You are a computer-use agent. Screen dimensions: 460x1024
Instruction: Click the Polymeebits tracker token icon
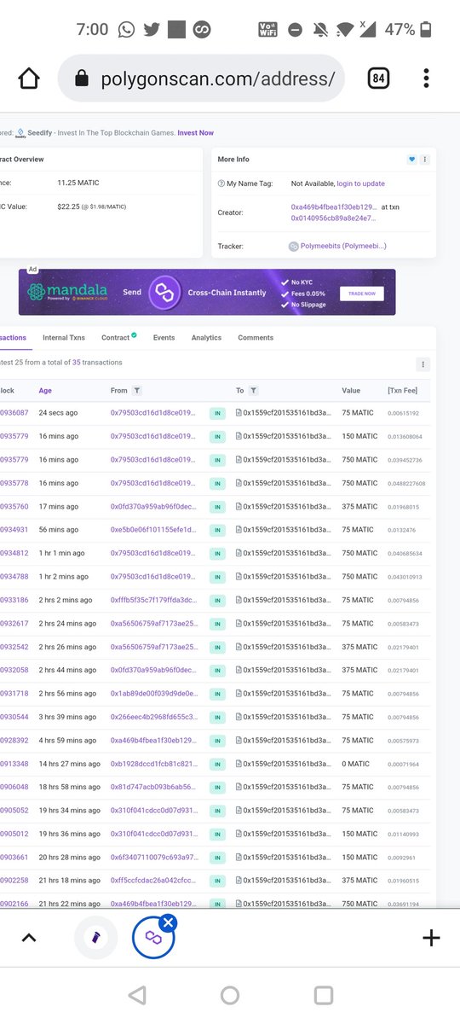[294, 247]
